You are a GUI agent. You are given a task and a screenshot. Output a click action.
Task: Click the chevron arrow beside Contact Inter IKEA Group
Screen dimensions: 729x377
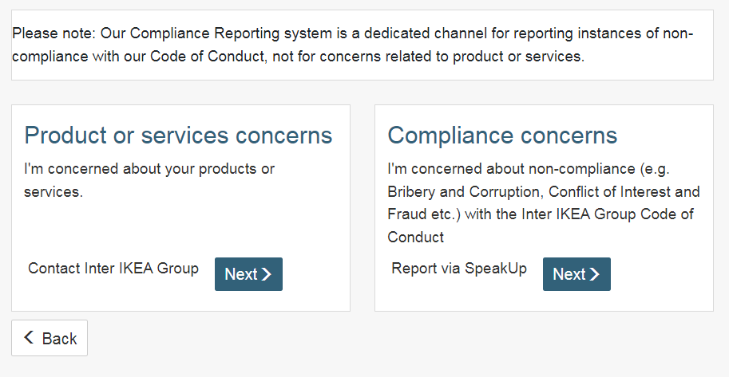(267, 274)
